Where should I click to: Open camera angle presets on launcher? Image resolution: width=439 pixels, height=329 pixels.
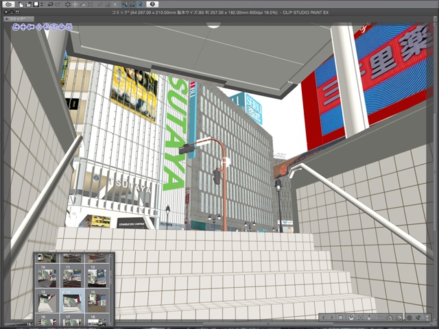click(x=352, y=317)
